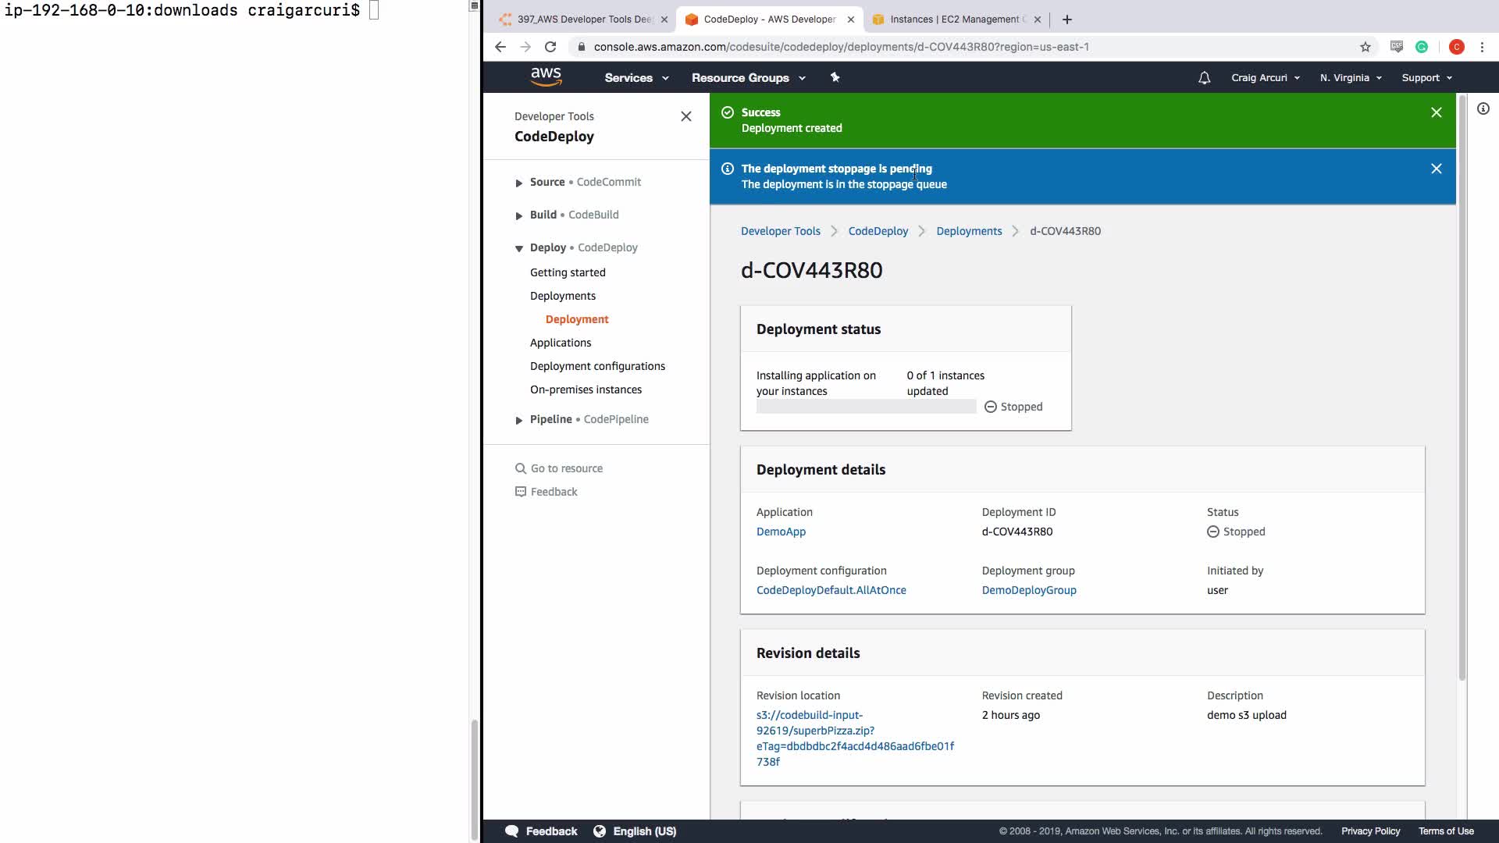Image resolution: width=1499 pixels, height=843 pixels.
Task: Close the Developer Tools side panel
Action: tap(685, 116)
